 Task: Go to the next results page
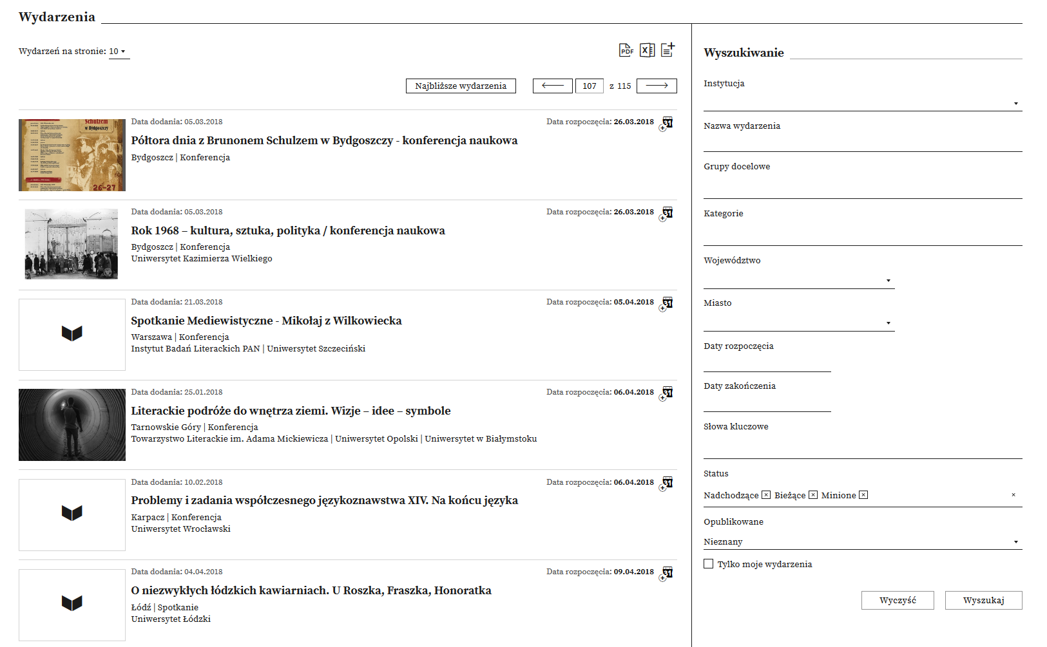click(x=657, y=86)
